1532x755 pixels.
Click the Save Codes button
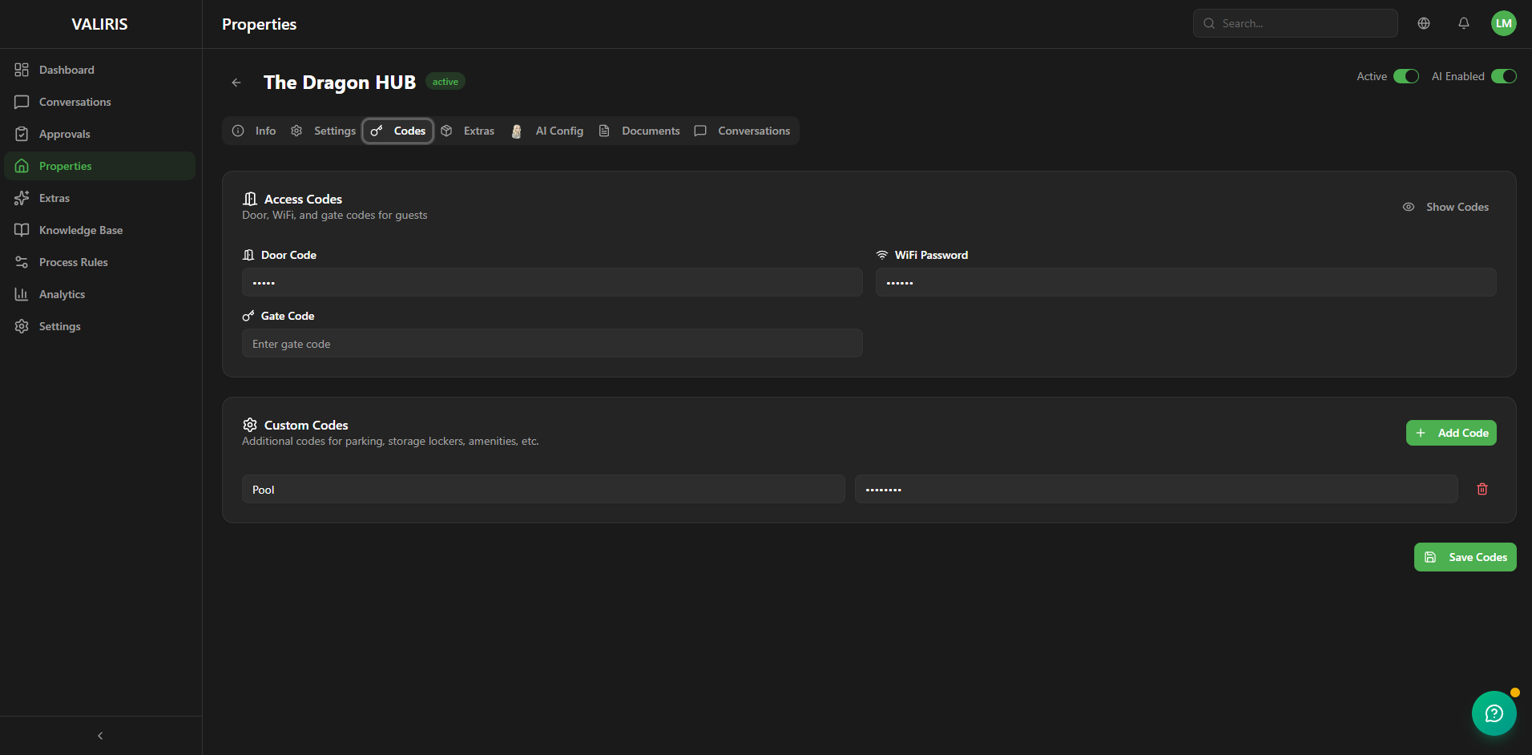(x=1465, y=557)
